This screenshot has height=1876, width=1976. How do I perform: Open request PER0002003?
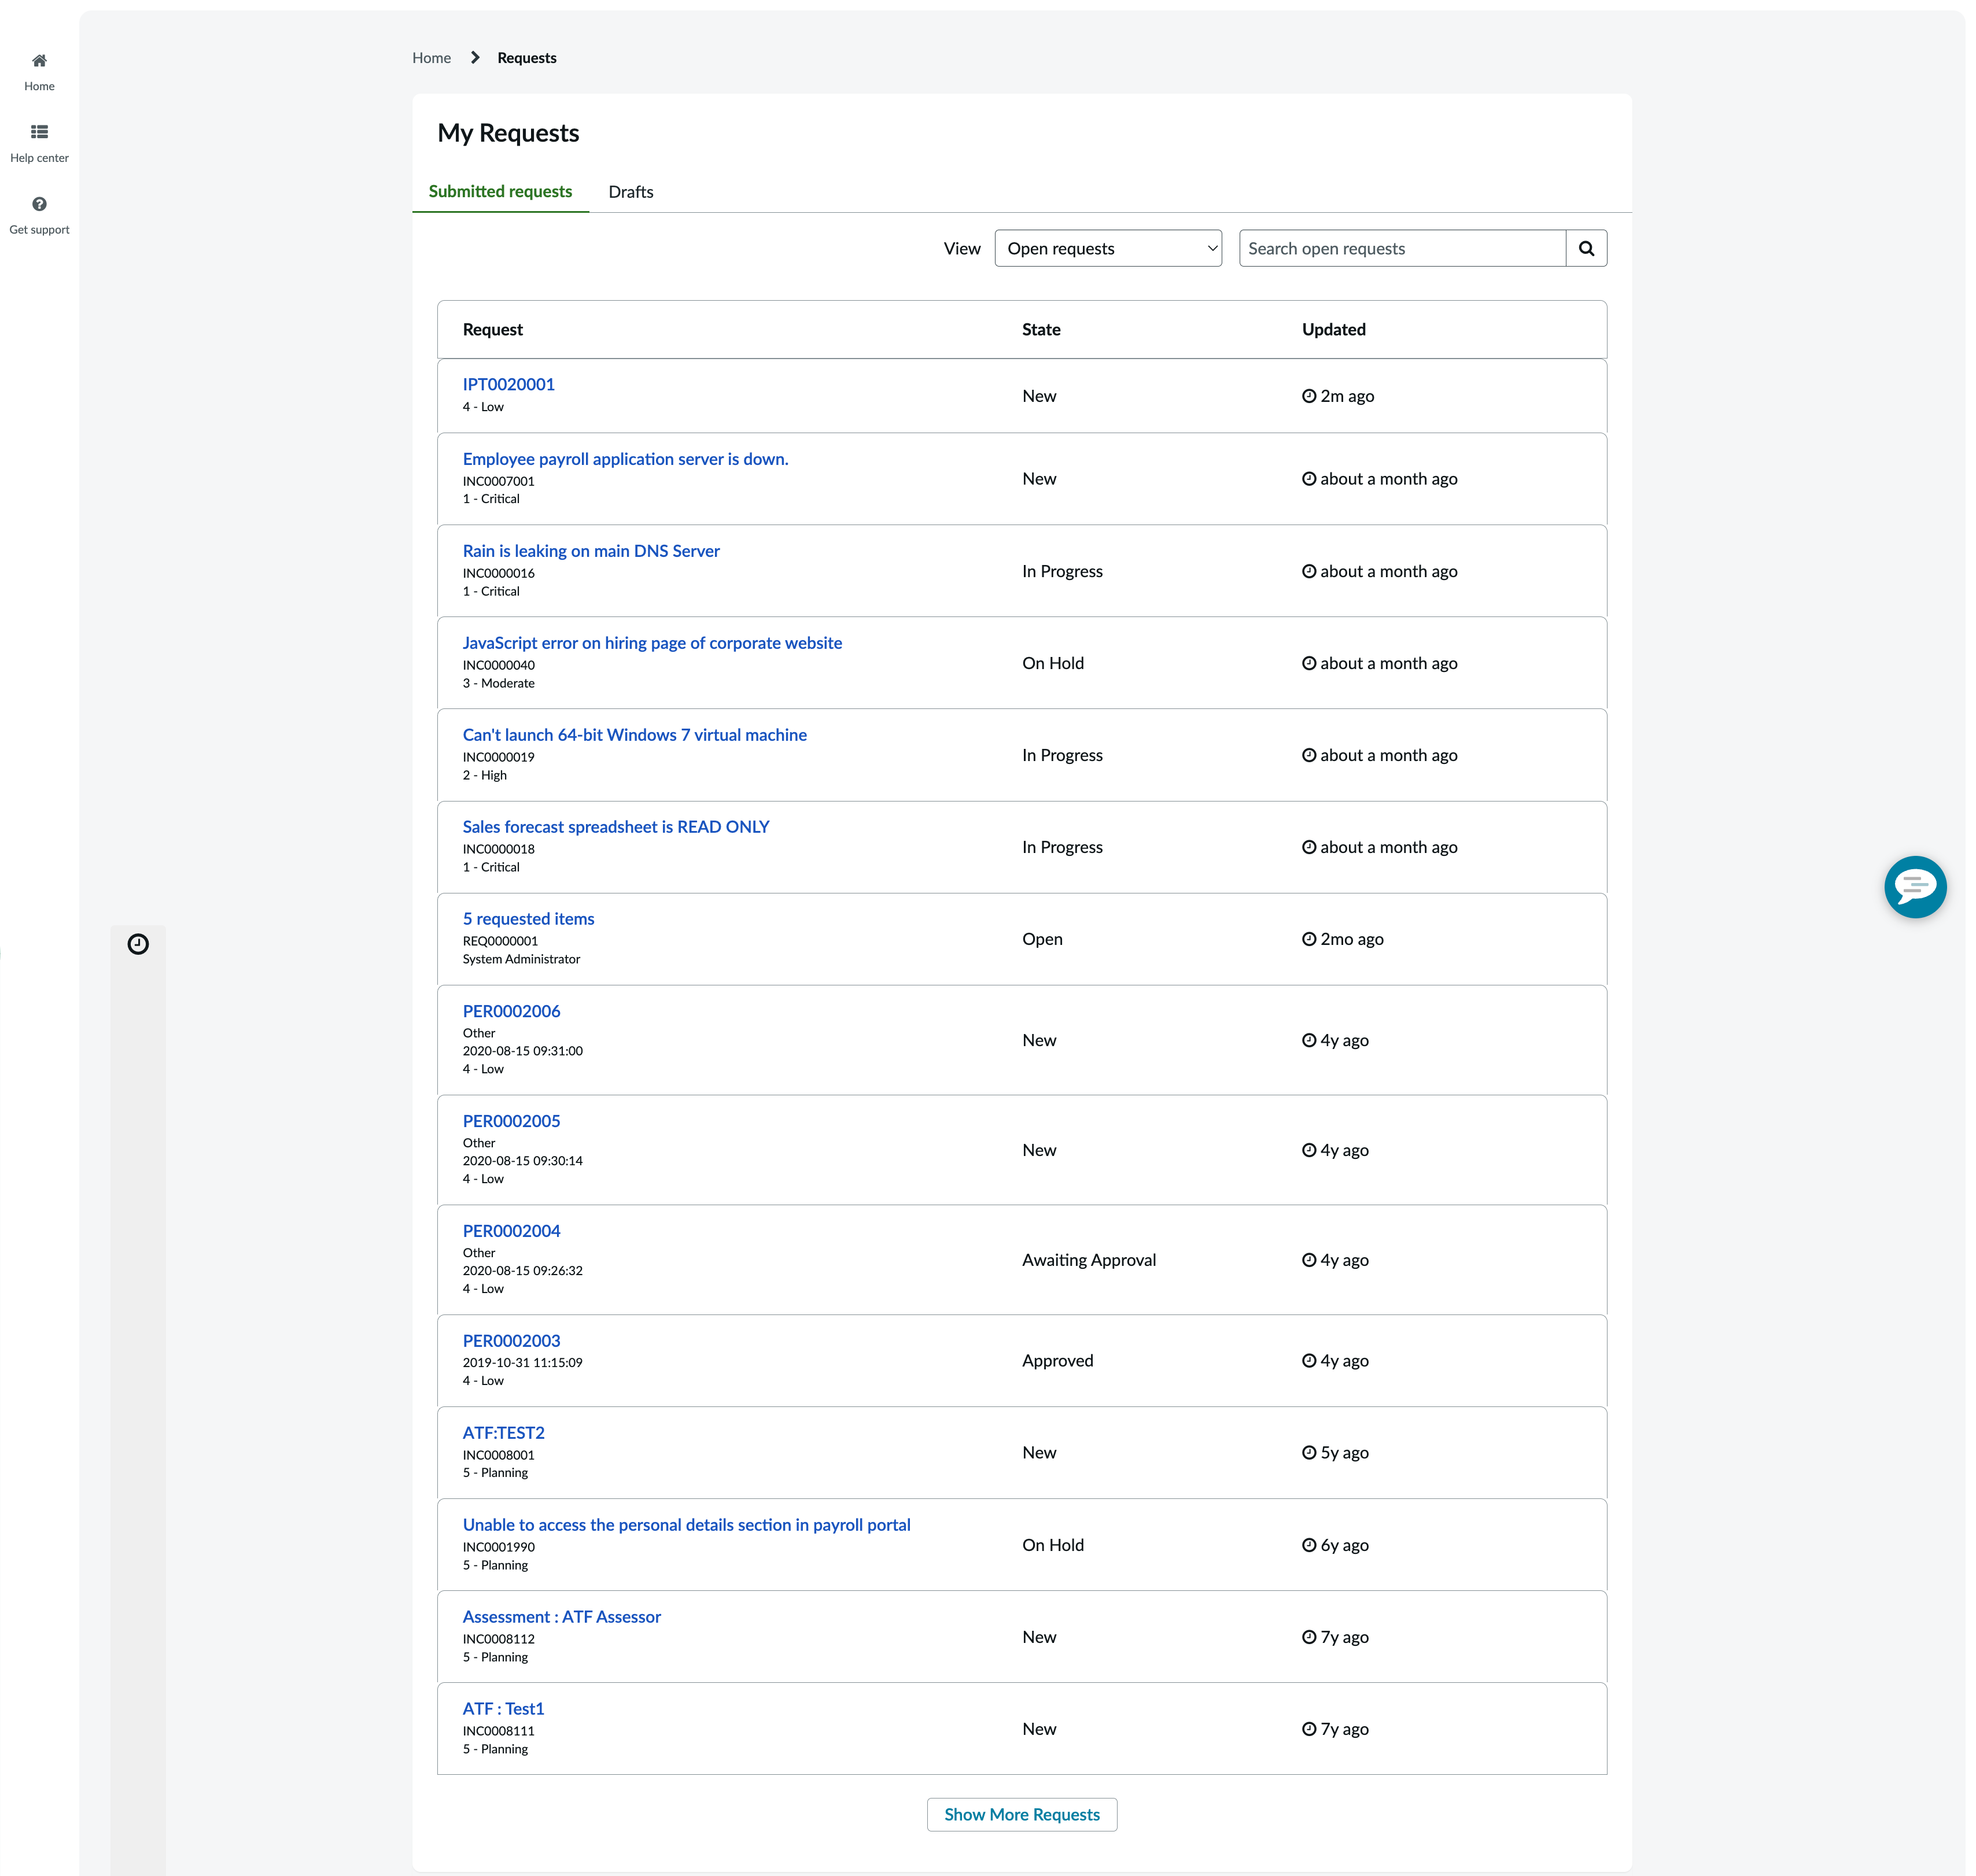click(511, 1341)
